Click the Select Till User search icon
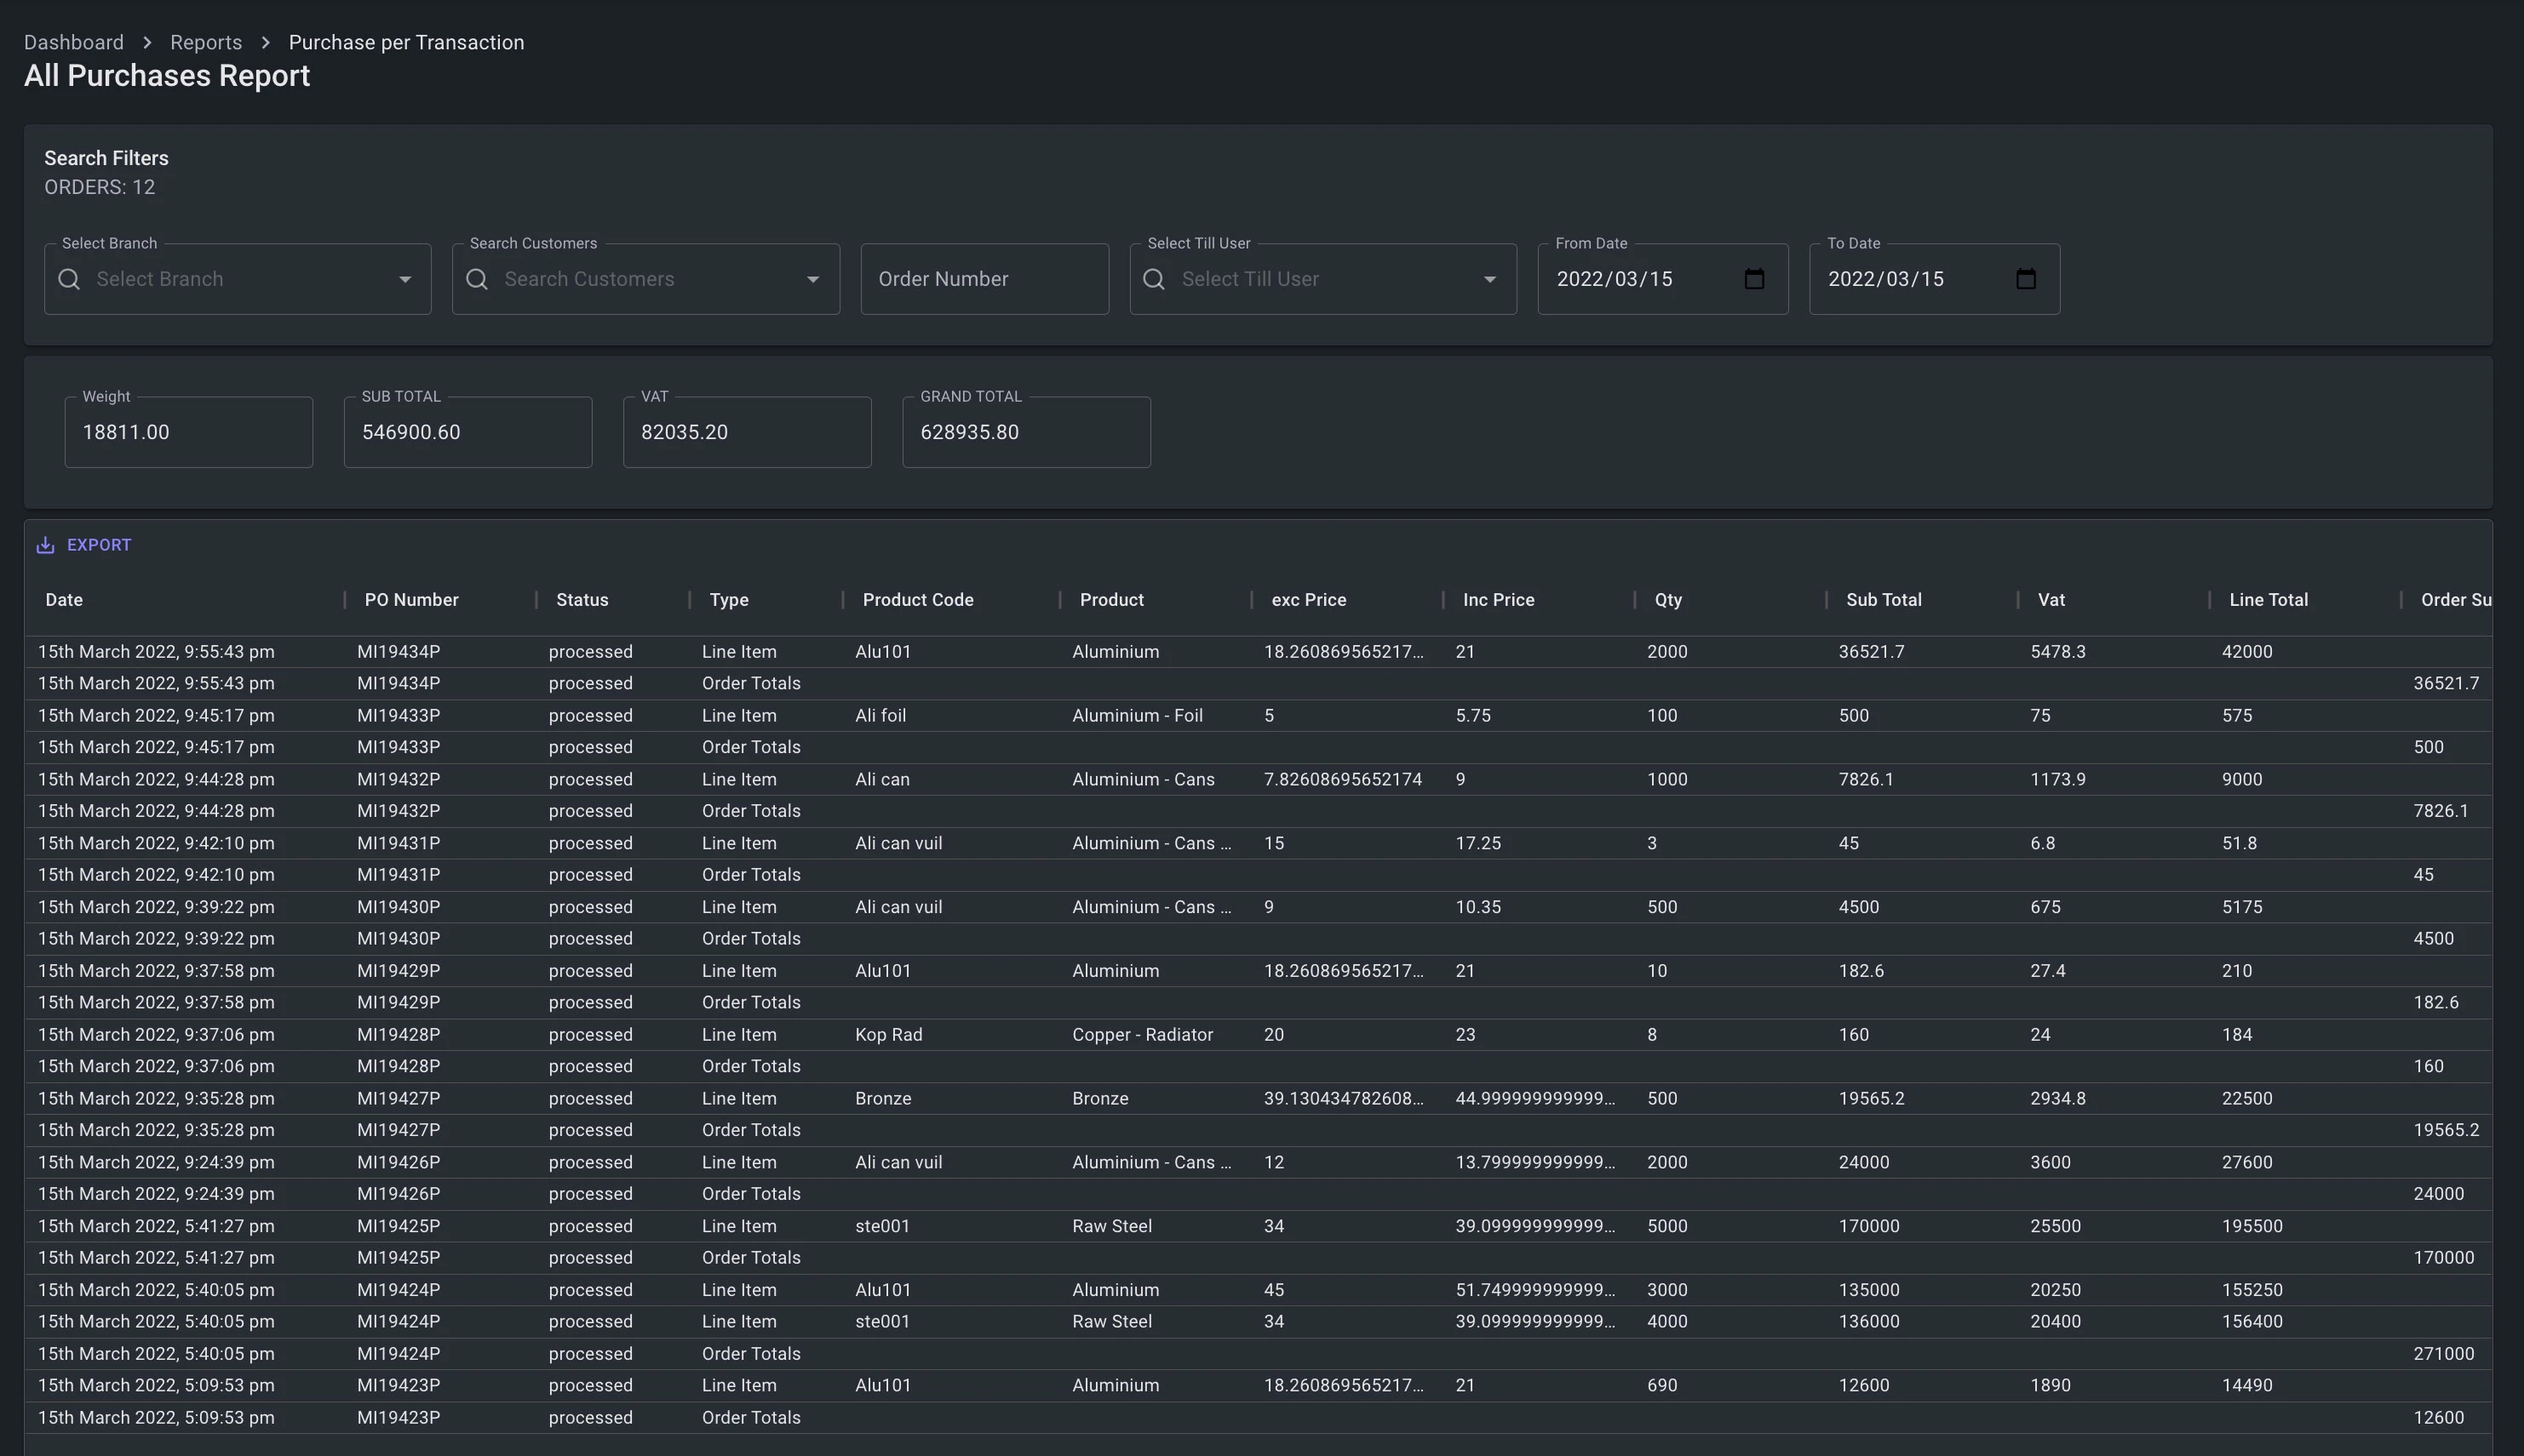The height and width of the screenshot is (1456, 2524). (x=1155, y=279)
